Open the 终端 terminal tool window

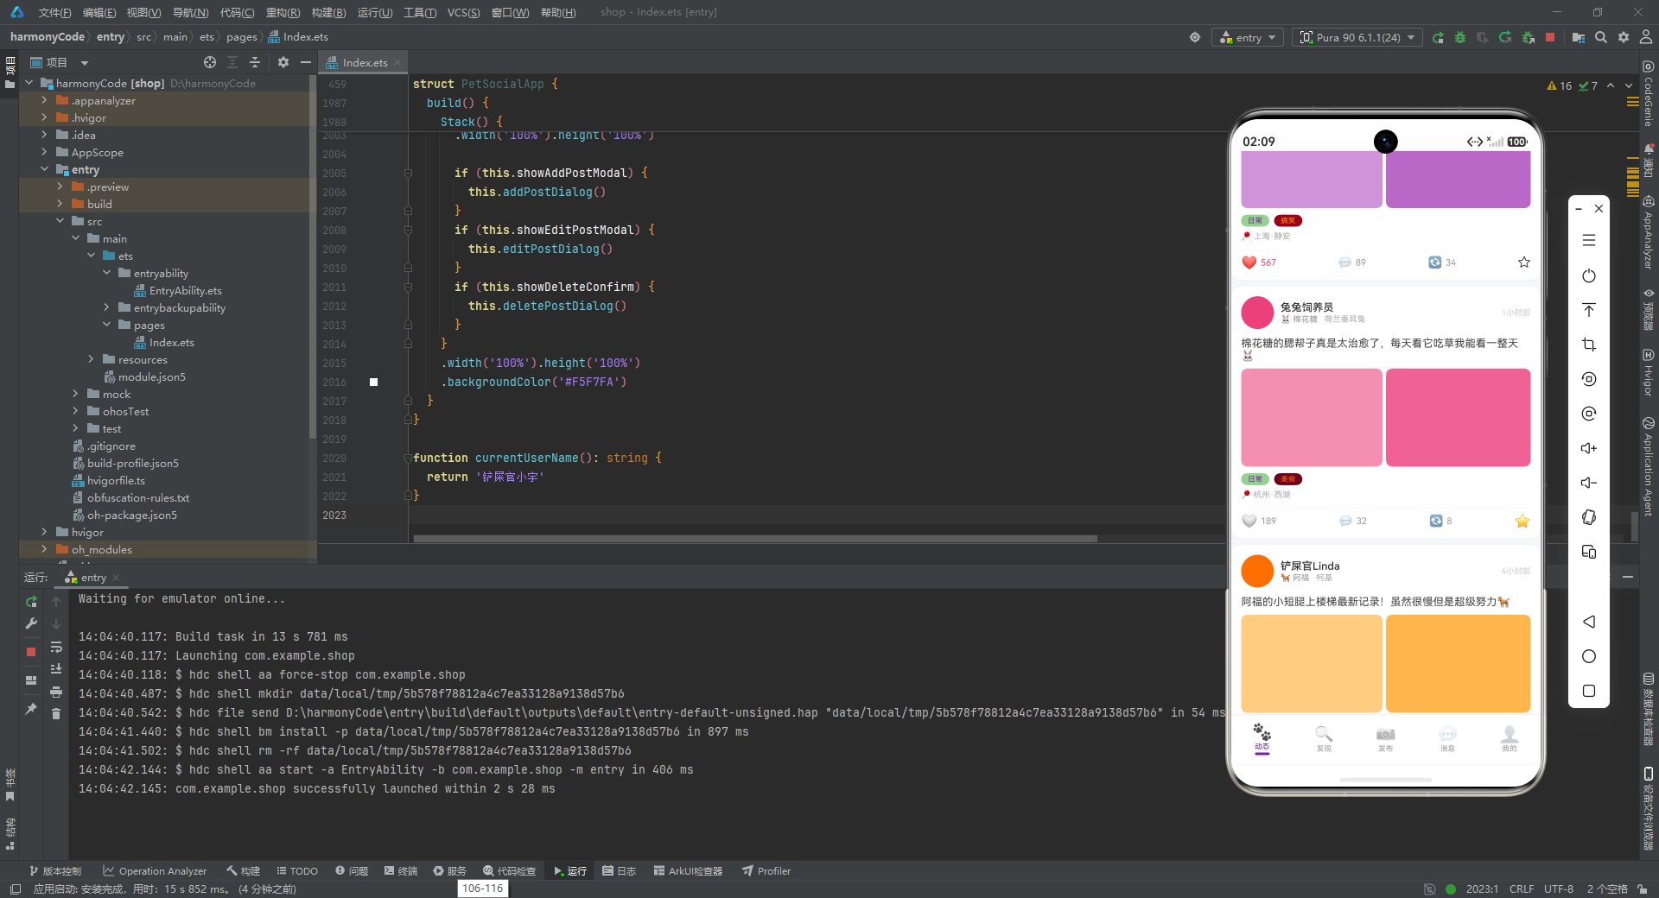tap(401, 871)
